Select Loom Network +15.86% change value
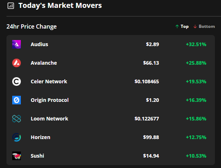 click(x=196, y=119)
